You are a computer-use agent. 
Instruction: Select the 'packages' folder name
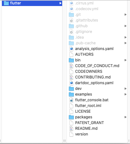point(84,117)
